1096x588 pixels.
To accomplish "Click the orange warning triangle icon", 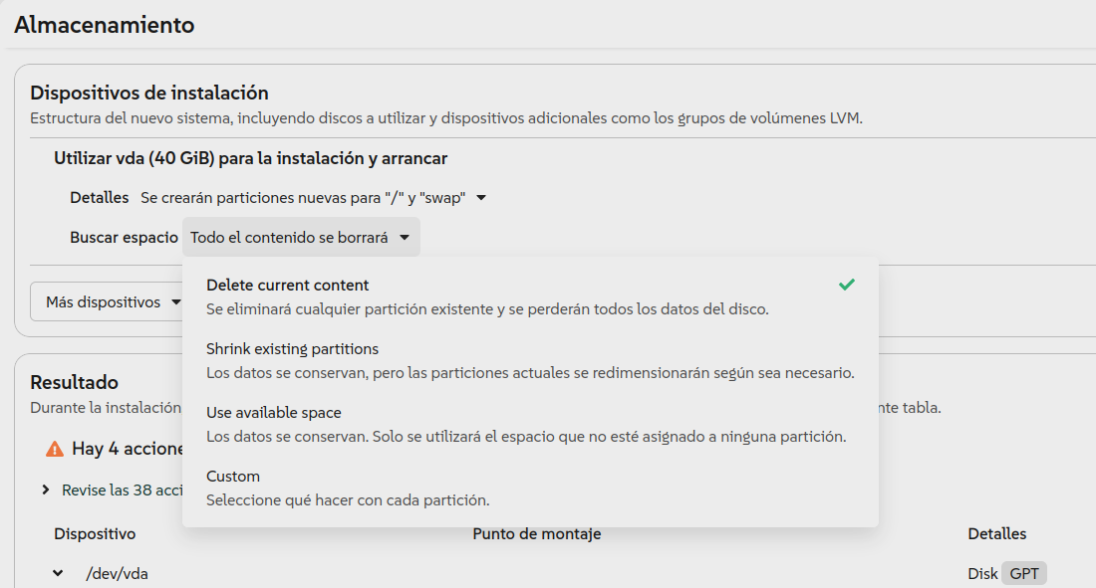I will (55, 449).
